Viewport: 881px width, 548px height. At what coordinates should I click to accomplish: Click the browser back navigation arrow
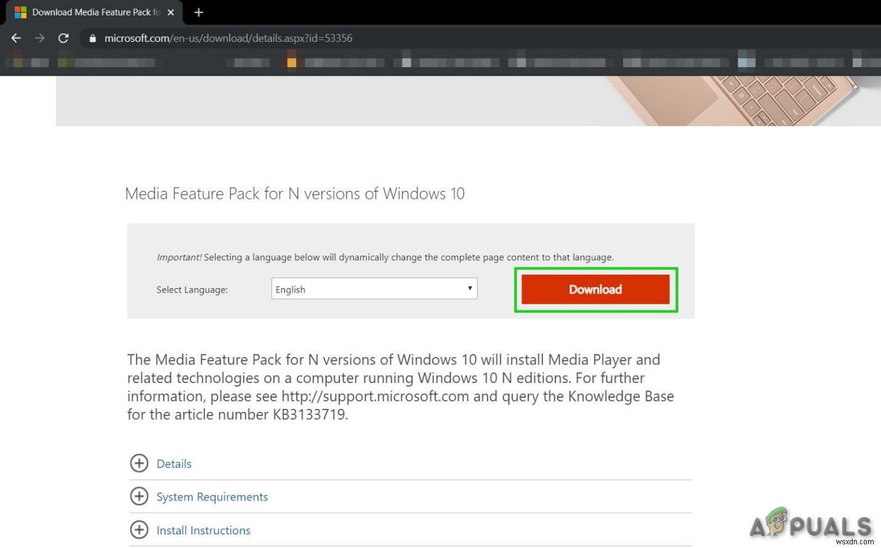click(x=16, y=38)
